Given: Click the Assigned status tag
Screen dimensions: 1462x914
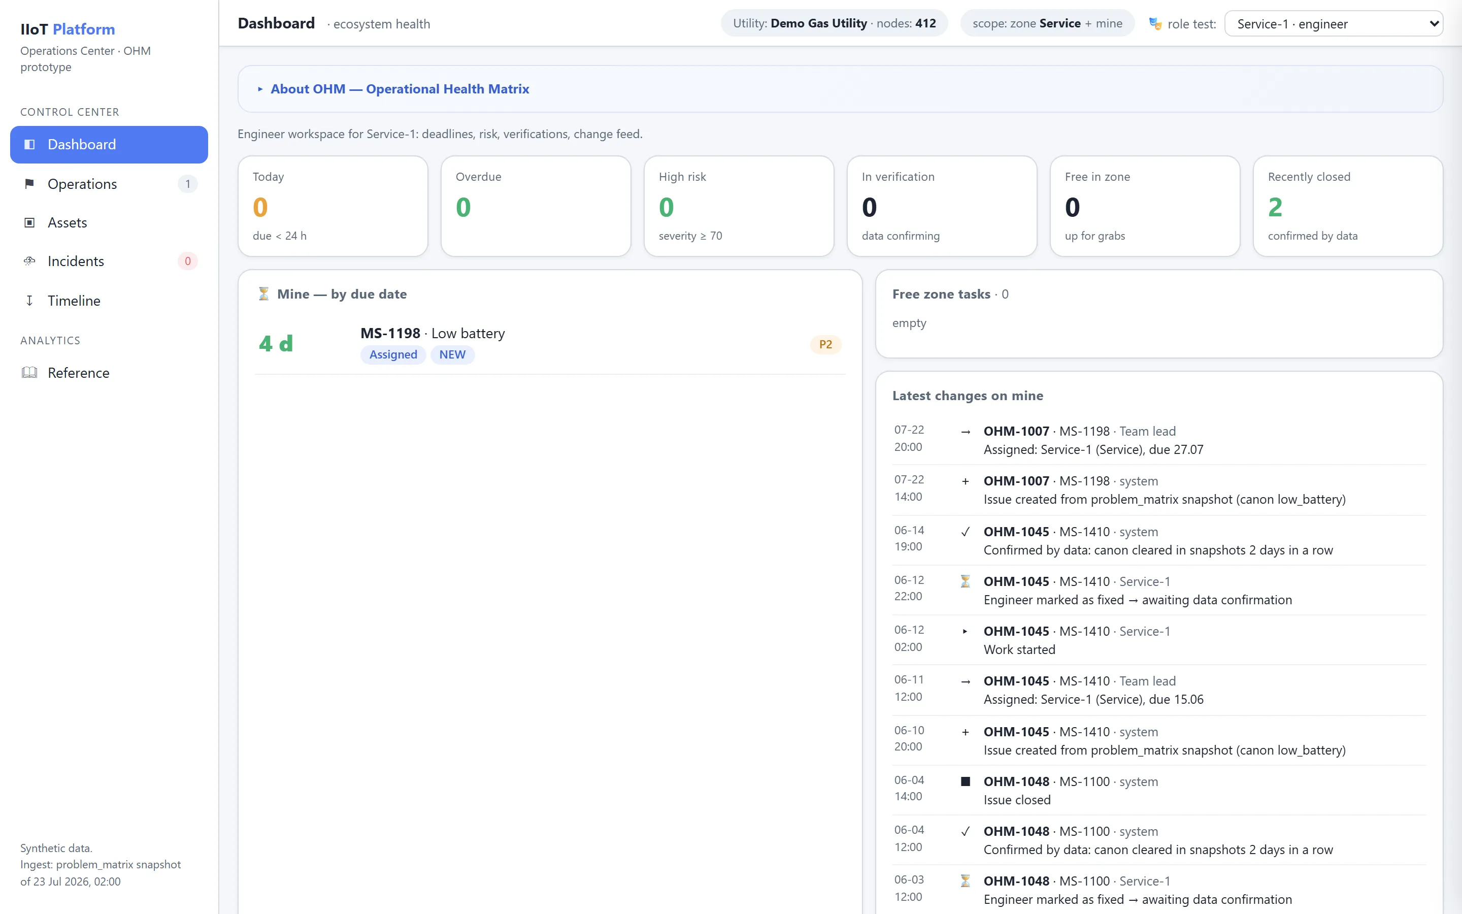Looking at the screenshot, I should pyautogui.click(x=393, y=355).
